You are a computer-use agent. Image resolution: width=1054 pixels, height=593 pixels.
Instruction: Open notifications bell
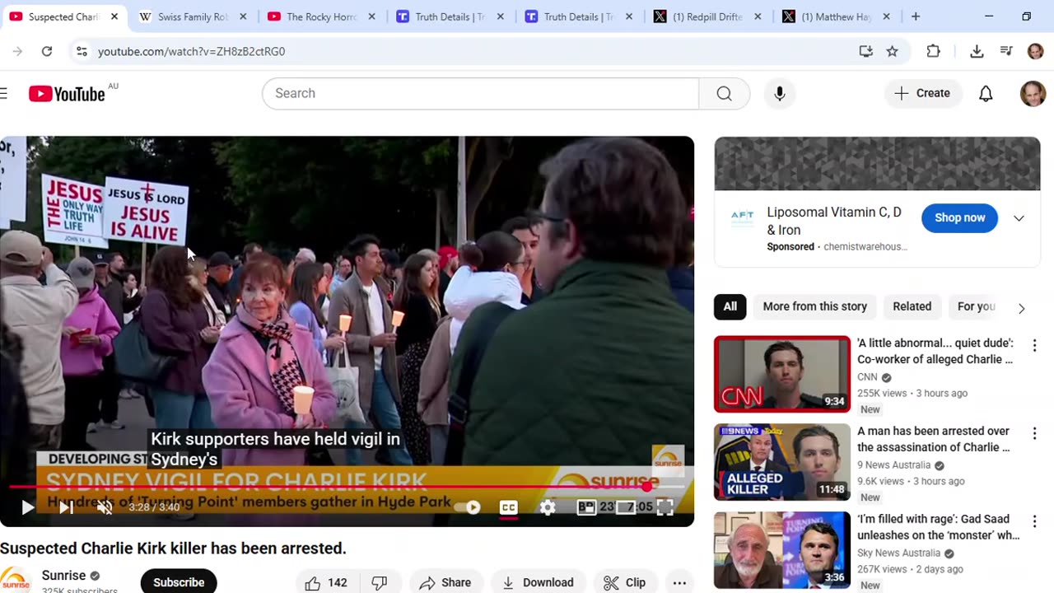[x=986, y=93]
